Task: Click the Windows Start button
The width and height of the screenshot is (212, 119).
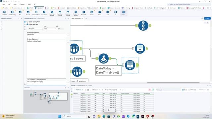Action: [60, 116]
